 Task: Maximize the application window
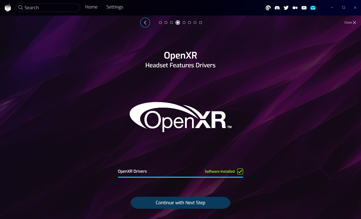tap(344, 8)
